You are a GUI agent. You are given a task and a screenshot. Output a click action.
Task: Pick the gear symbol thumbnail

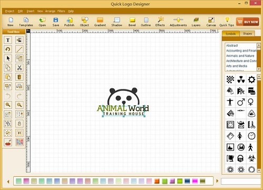tap(251, 80)
